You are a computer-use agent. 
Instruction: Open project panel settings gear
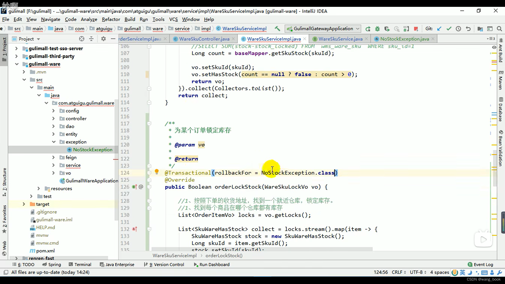(103, 39)
